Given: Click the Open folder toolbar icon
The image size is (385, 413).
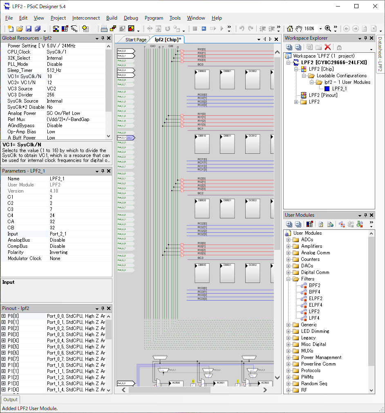Looking at the screenshot, I should point(20,29).
